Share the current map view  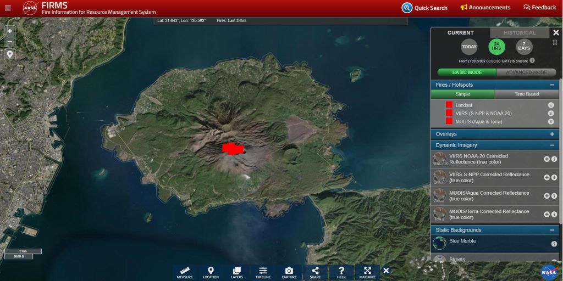[x=315, y=272]
